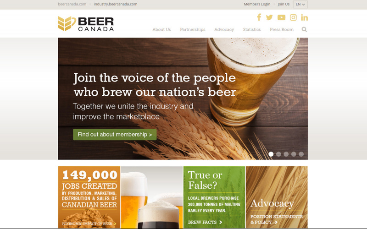The width and height of the screenshot is (367, 229).
Task: Click the Advocacy Position Statements tile arrow
Action: [276, 222]
